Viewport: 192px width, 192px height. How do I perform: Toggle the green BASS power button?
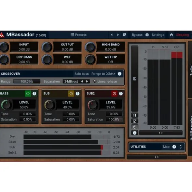(28, 94)
